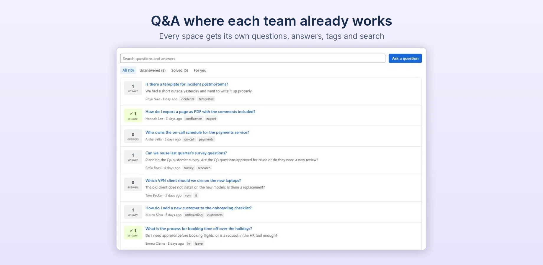543x265 pixels.
Task: Filter by the export tag
Action: tap(211, 119)
